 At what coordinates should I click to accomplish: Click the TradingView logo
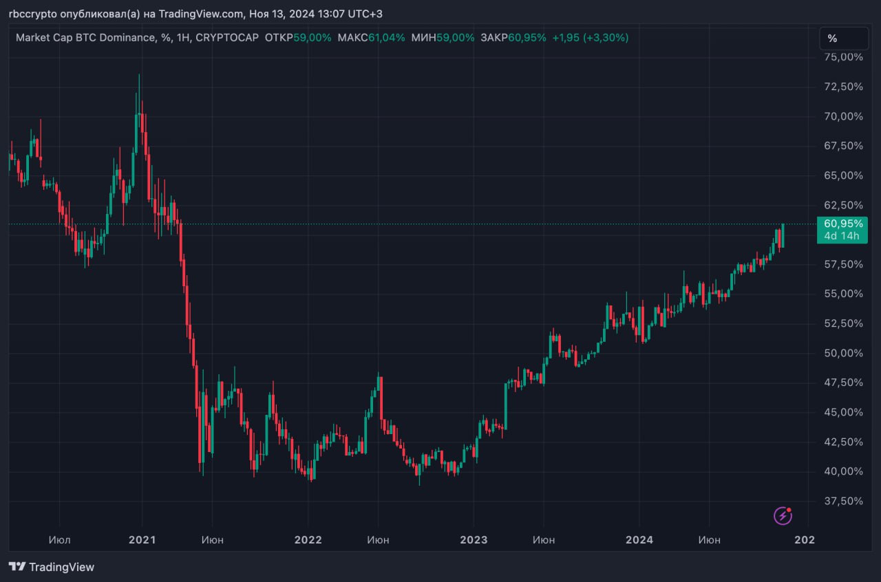[52, 567]
